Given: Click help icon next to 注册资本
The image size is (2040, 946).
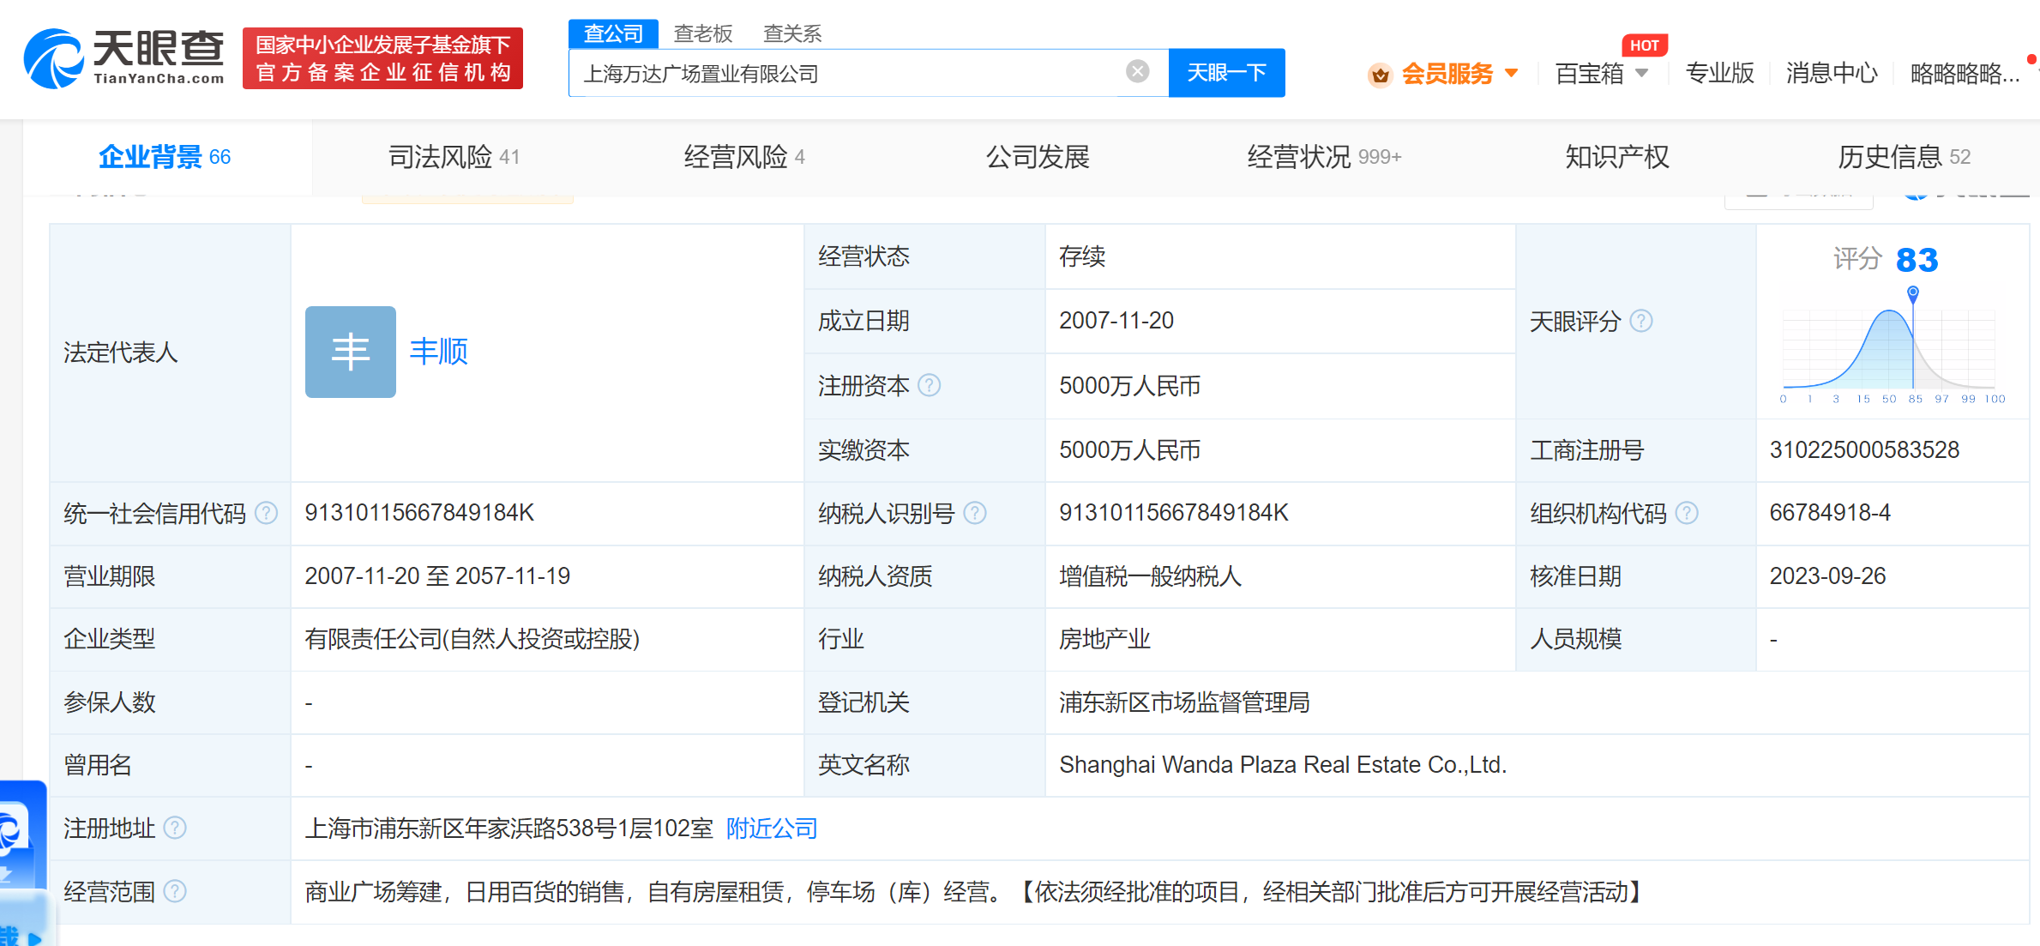Looking at the screenshot, I should [929, 385].
